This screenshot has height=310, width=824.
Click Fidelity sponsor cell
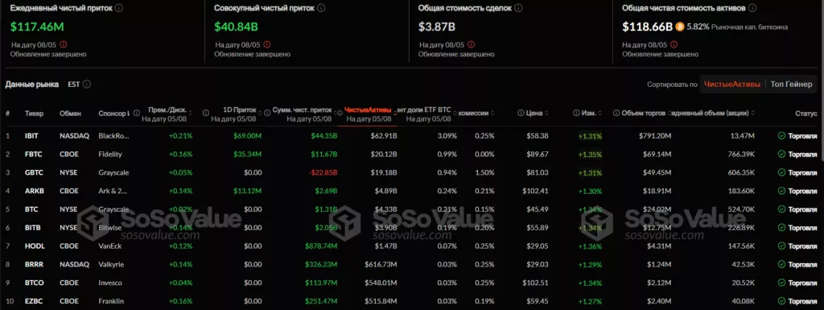click(109, 154)
